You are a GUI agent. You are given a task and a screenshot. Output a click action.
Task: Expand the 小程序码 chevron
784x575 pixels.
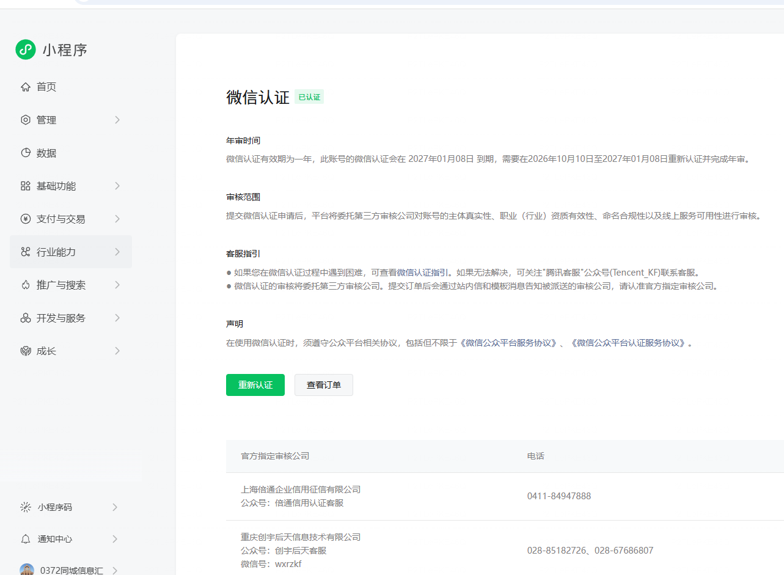tap(115, 507)
